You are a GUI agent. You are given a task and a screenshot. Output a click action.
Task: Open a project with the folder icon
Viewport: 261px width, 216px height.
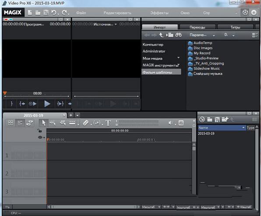(x=38, y=13)
